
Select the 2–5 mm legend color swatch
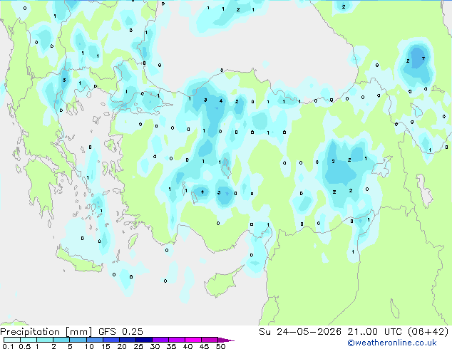click(61, 340)
